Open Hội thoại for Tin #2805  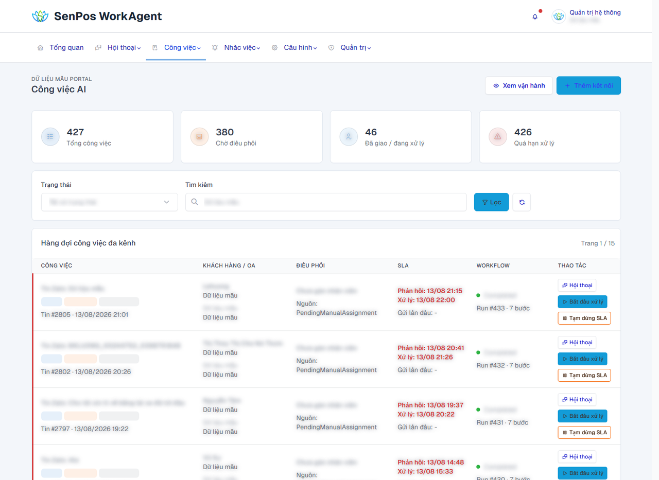coord(577,286)
